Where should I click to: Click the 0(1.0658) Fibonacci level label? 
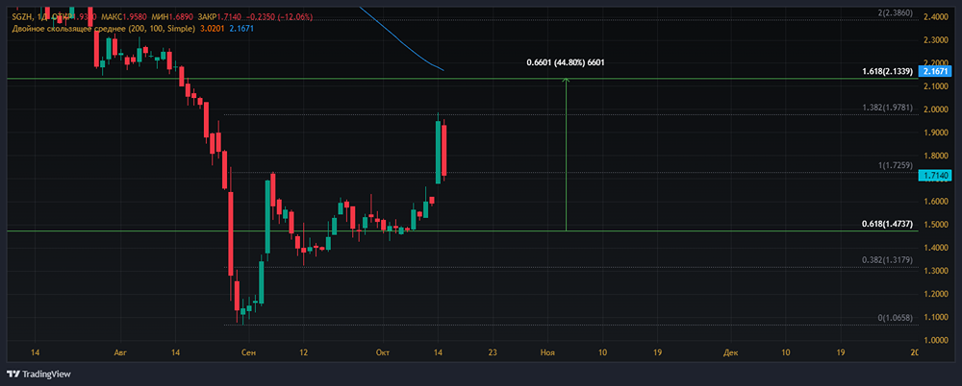coord(897,318)
